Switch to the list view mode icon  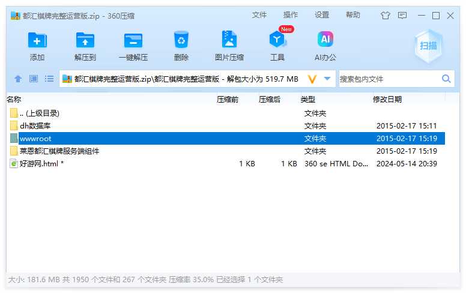pos(49,79)
